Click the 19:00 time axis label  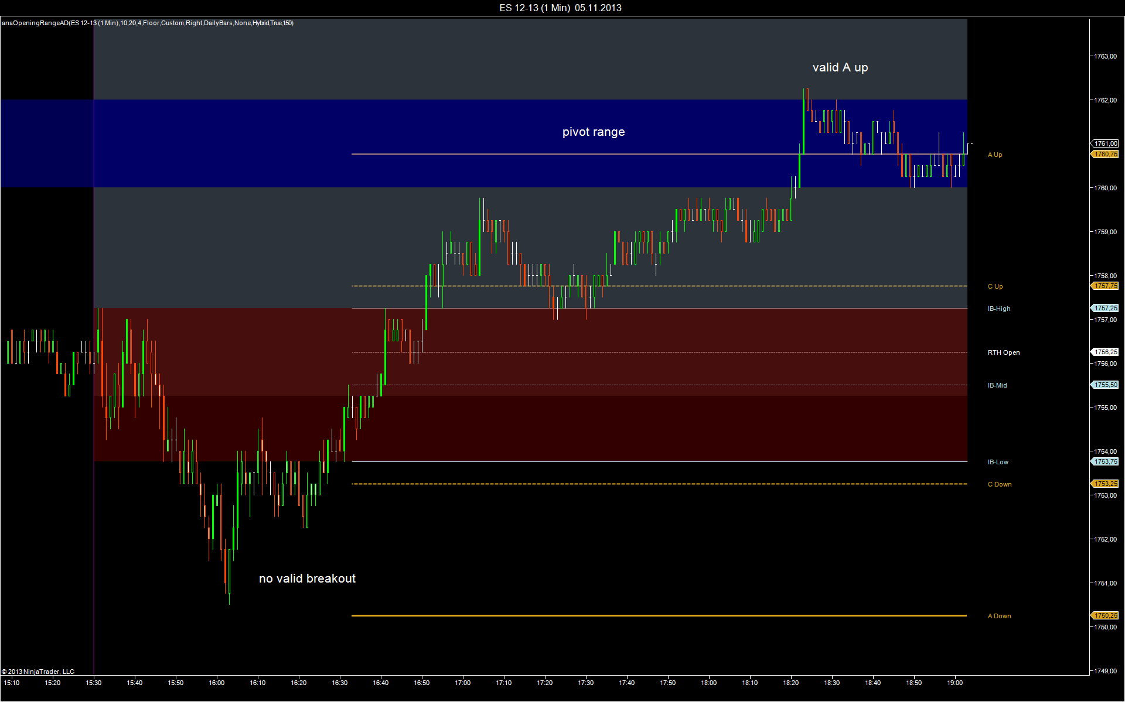tap(955, 683)
